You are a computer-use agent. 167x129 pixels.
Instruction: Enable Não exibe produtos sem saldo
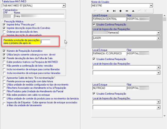[x=4, y=95]
